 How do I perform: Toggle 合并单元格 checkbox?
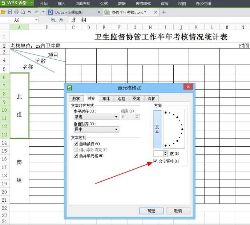pos(76,156)
